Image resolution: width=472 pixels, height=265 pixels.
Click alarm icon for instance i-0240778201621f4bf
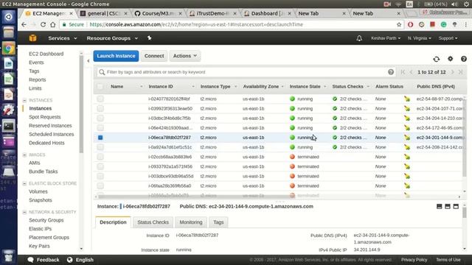pos(407,99)
